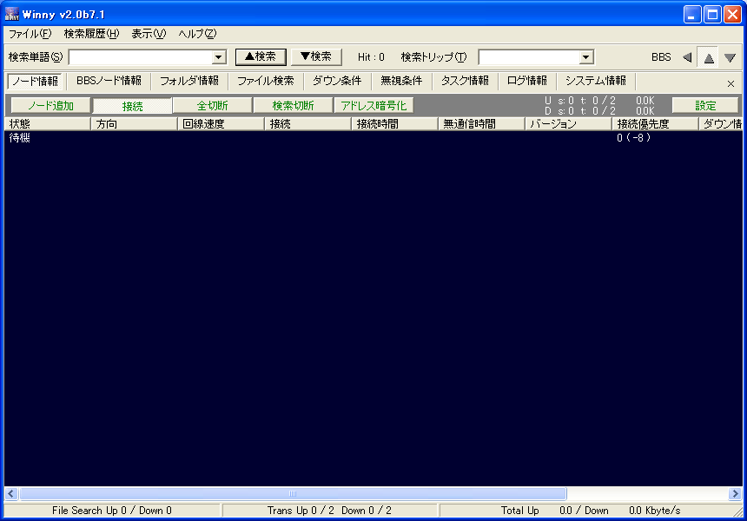Viewport: 747px width, 521px height.
Task: Switch to the ノード情報 tab
Action: point(36,81)
